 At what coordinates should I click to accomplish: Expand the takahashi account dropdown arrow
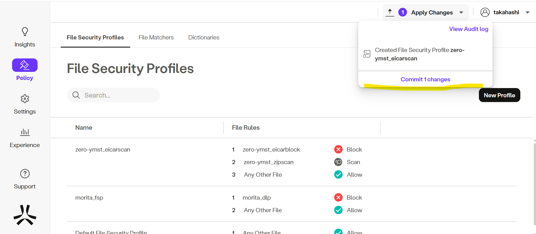coord(528,13)
